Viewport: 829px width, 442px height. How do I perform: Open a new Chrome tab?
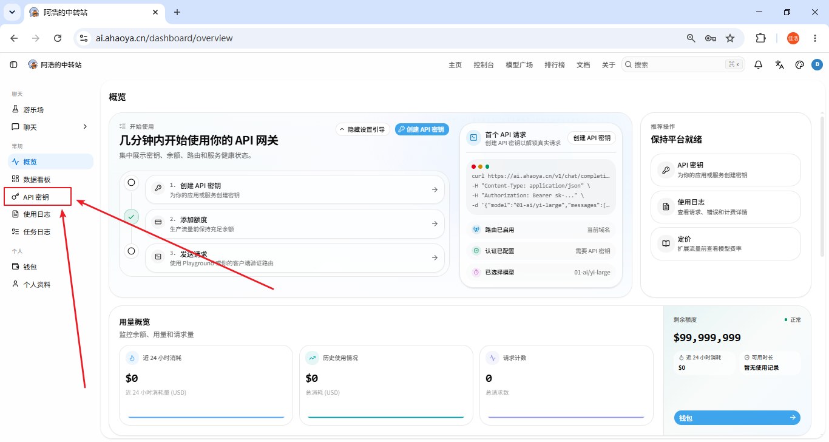tap(177, 12)
